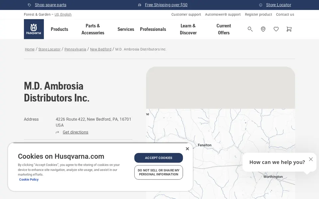Click the Worthington label on the map
The width and height of the screenshot is (319, 199).
pyautogui.click(x=273, y=177)
